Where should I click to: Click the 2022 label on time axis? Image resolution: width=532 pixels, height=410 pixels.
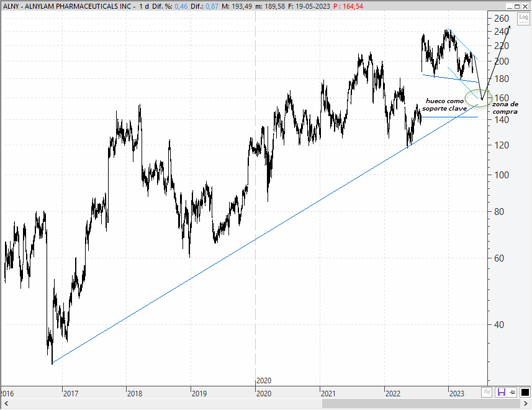pos(393,394)
